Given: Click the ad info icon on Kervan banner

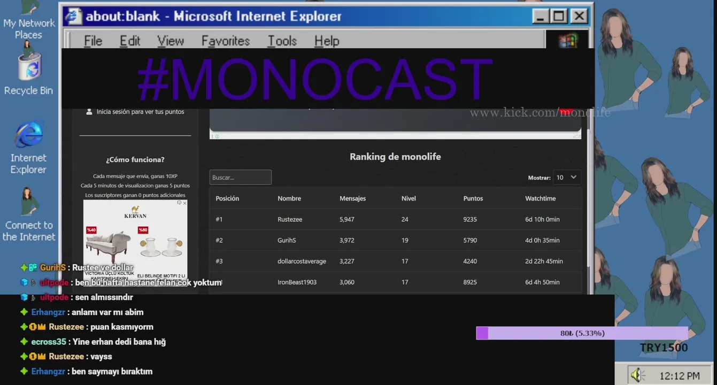Looking at the screenshot, I should [x=180, y=203].
